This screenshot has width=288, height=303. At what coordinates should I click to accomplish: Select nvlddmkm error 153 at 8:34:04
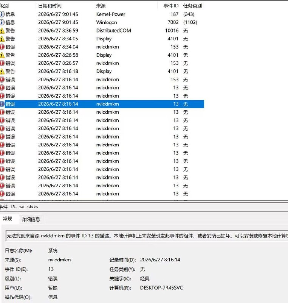(x=102, y=47)
